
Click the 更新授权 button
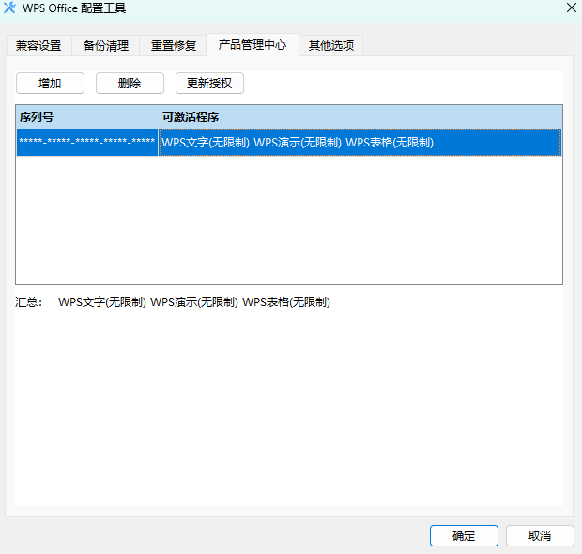click(x=209, y=84)
